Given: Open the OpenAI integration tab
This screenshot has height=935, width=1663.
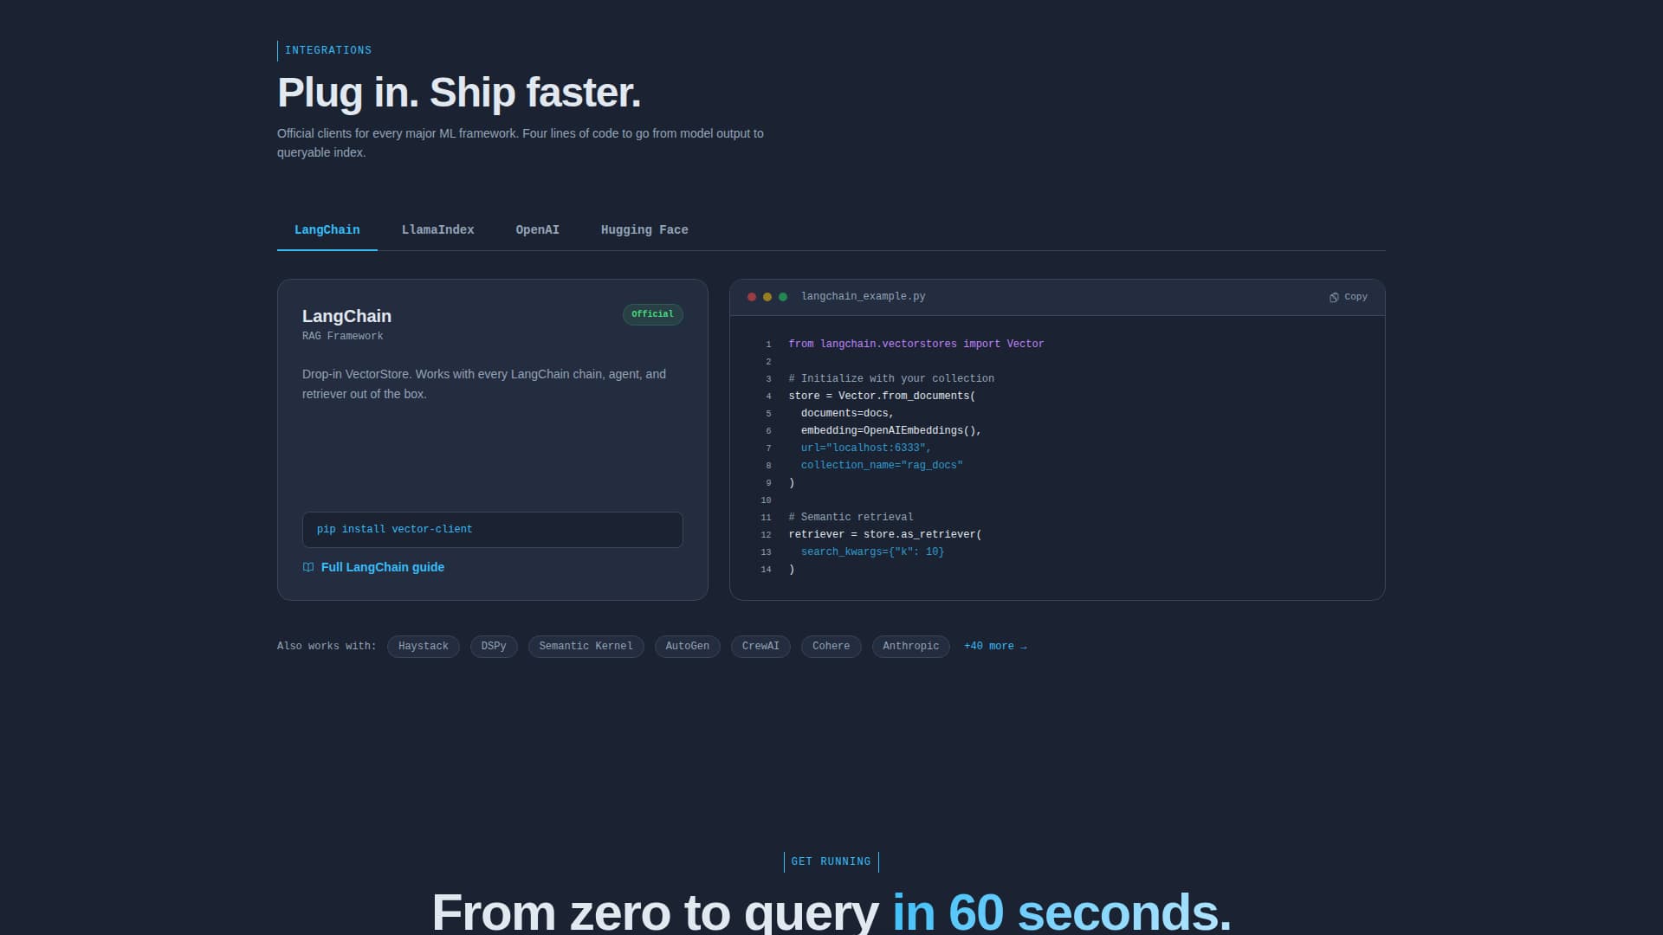Looking at the screenshot, I should click(538, 230).
